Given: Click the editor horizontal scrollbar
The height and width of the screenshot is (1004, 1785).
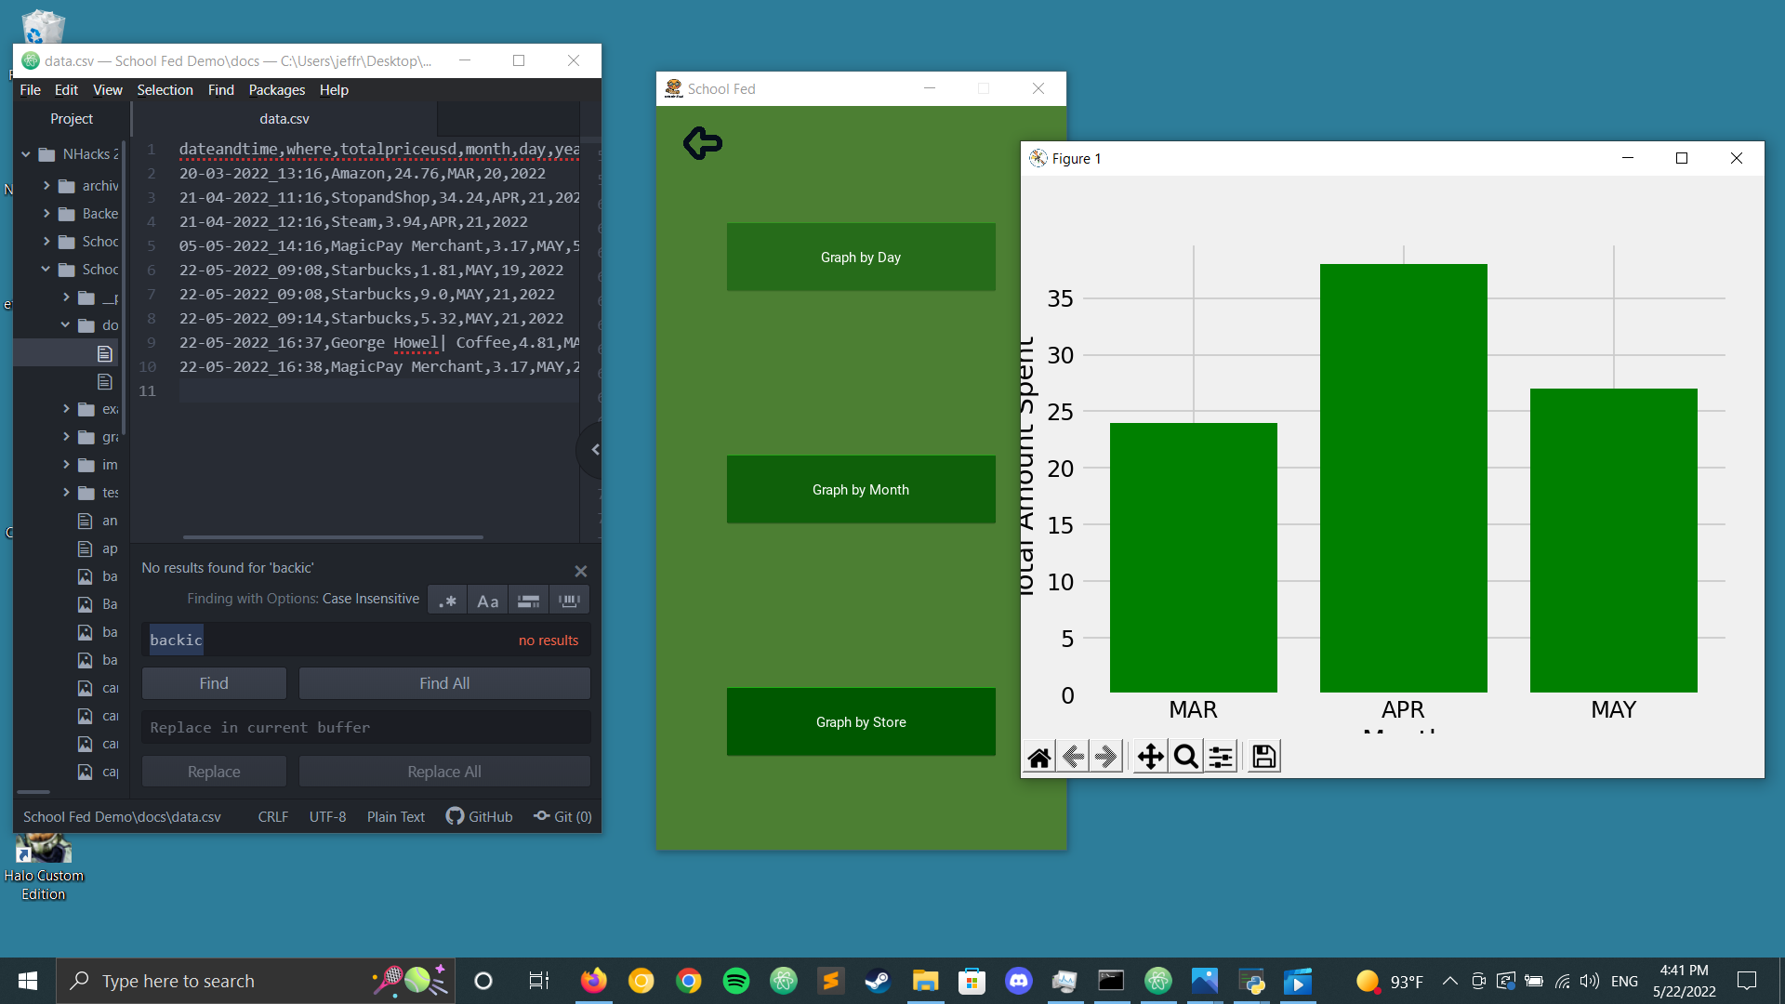Looking at the screenshot, I should (333, 537).
